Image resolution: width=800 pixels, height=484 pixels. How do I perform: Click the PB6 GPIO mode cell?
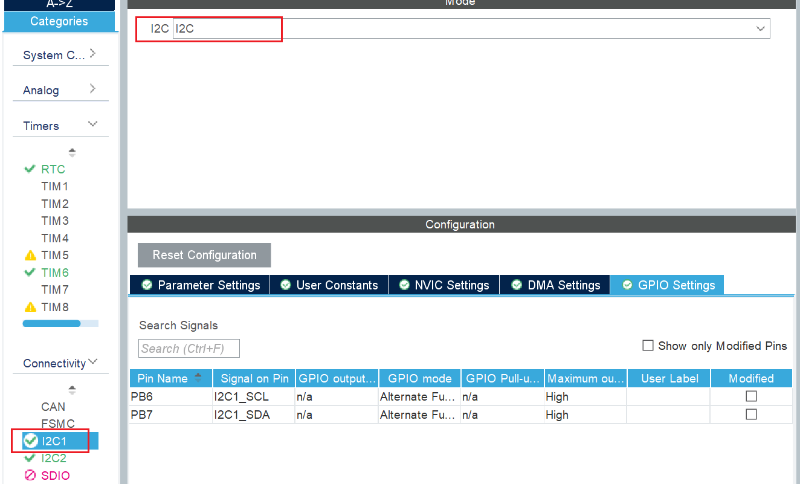(x=420, y=397)
